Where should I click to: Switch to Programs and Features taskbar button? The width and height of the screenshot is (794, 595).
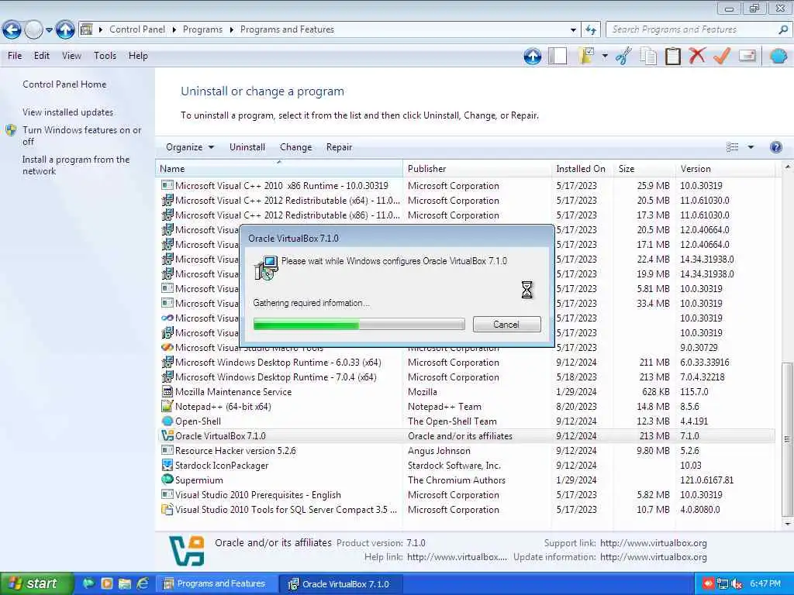pyautogui.click(x=216, y=584)
